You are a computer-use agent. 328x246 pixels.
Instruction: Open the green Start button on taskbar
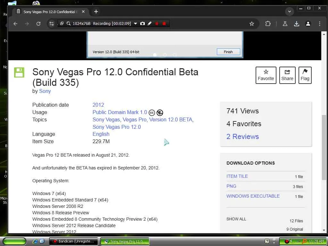click(14, 242)
